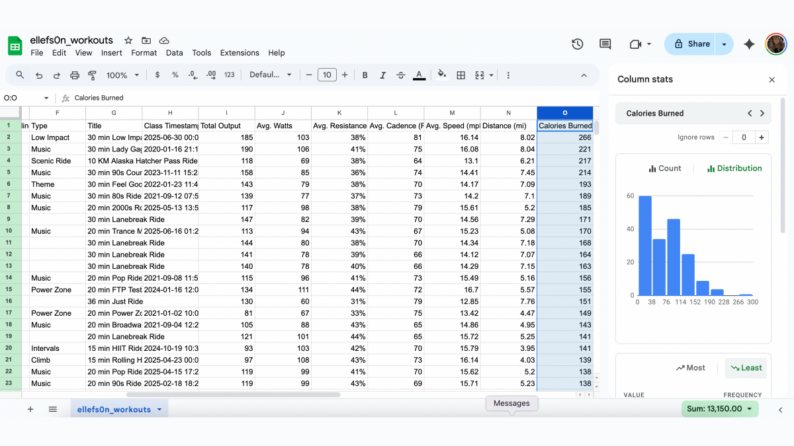Toggle bold formatting
794x446 pixels.
365,75
